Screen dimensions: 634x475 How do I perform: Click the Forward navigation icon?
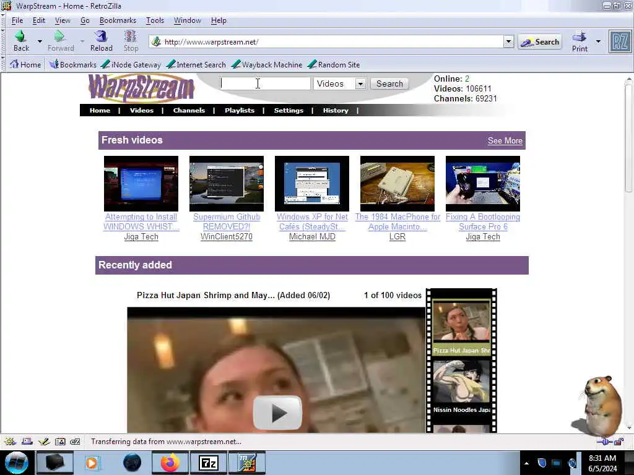[x=60, y=36]
